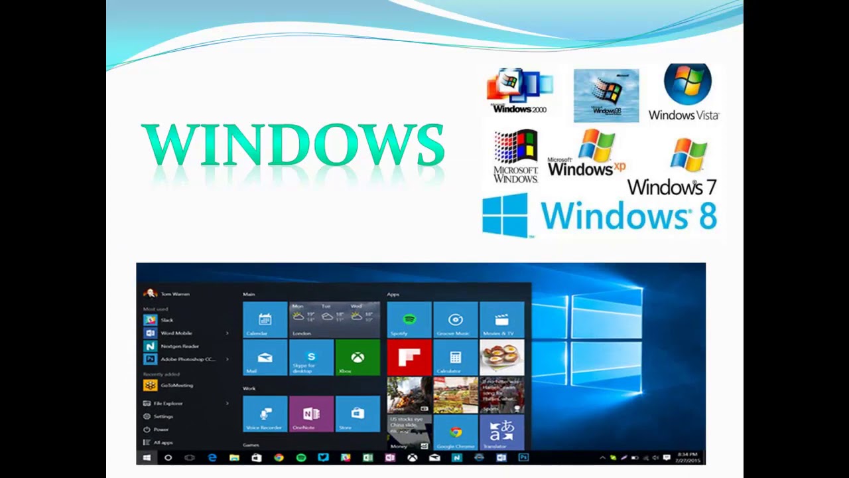Screen dimensions: 849x478
Task: Open Task View from the taskbar
Action: point(190,457)
